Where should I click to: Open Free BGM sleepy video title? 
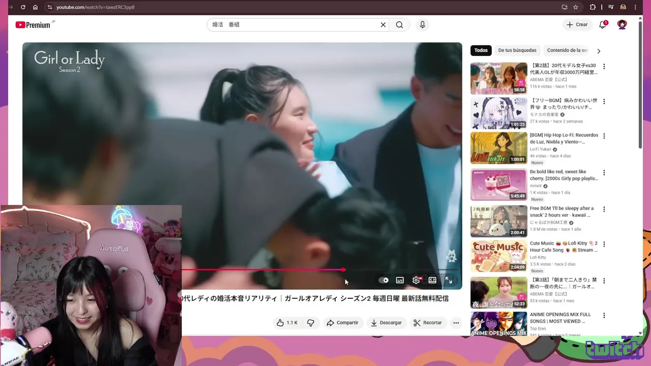[x=562, y=212]
